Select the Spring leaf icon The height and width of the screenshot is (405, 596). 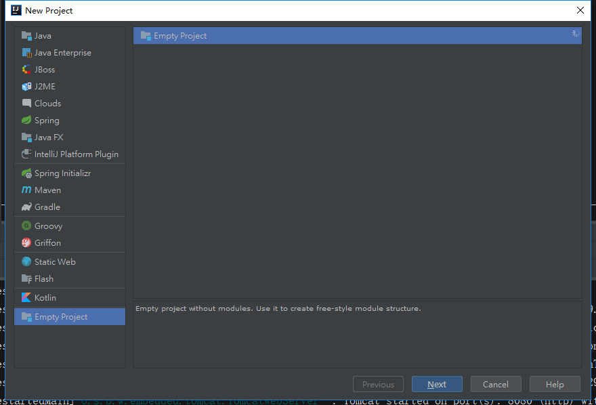pyautogui.click(x=26, y=121)
